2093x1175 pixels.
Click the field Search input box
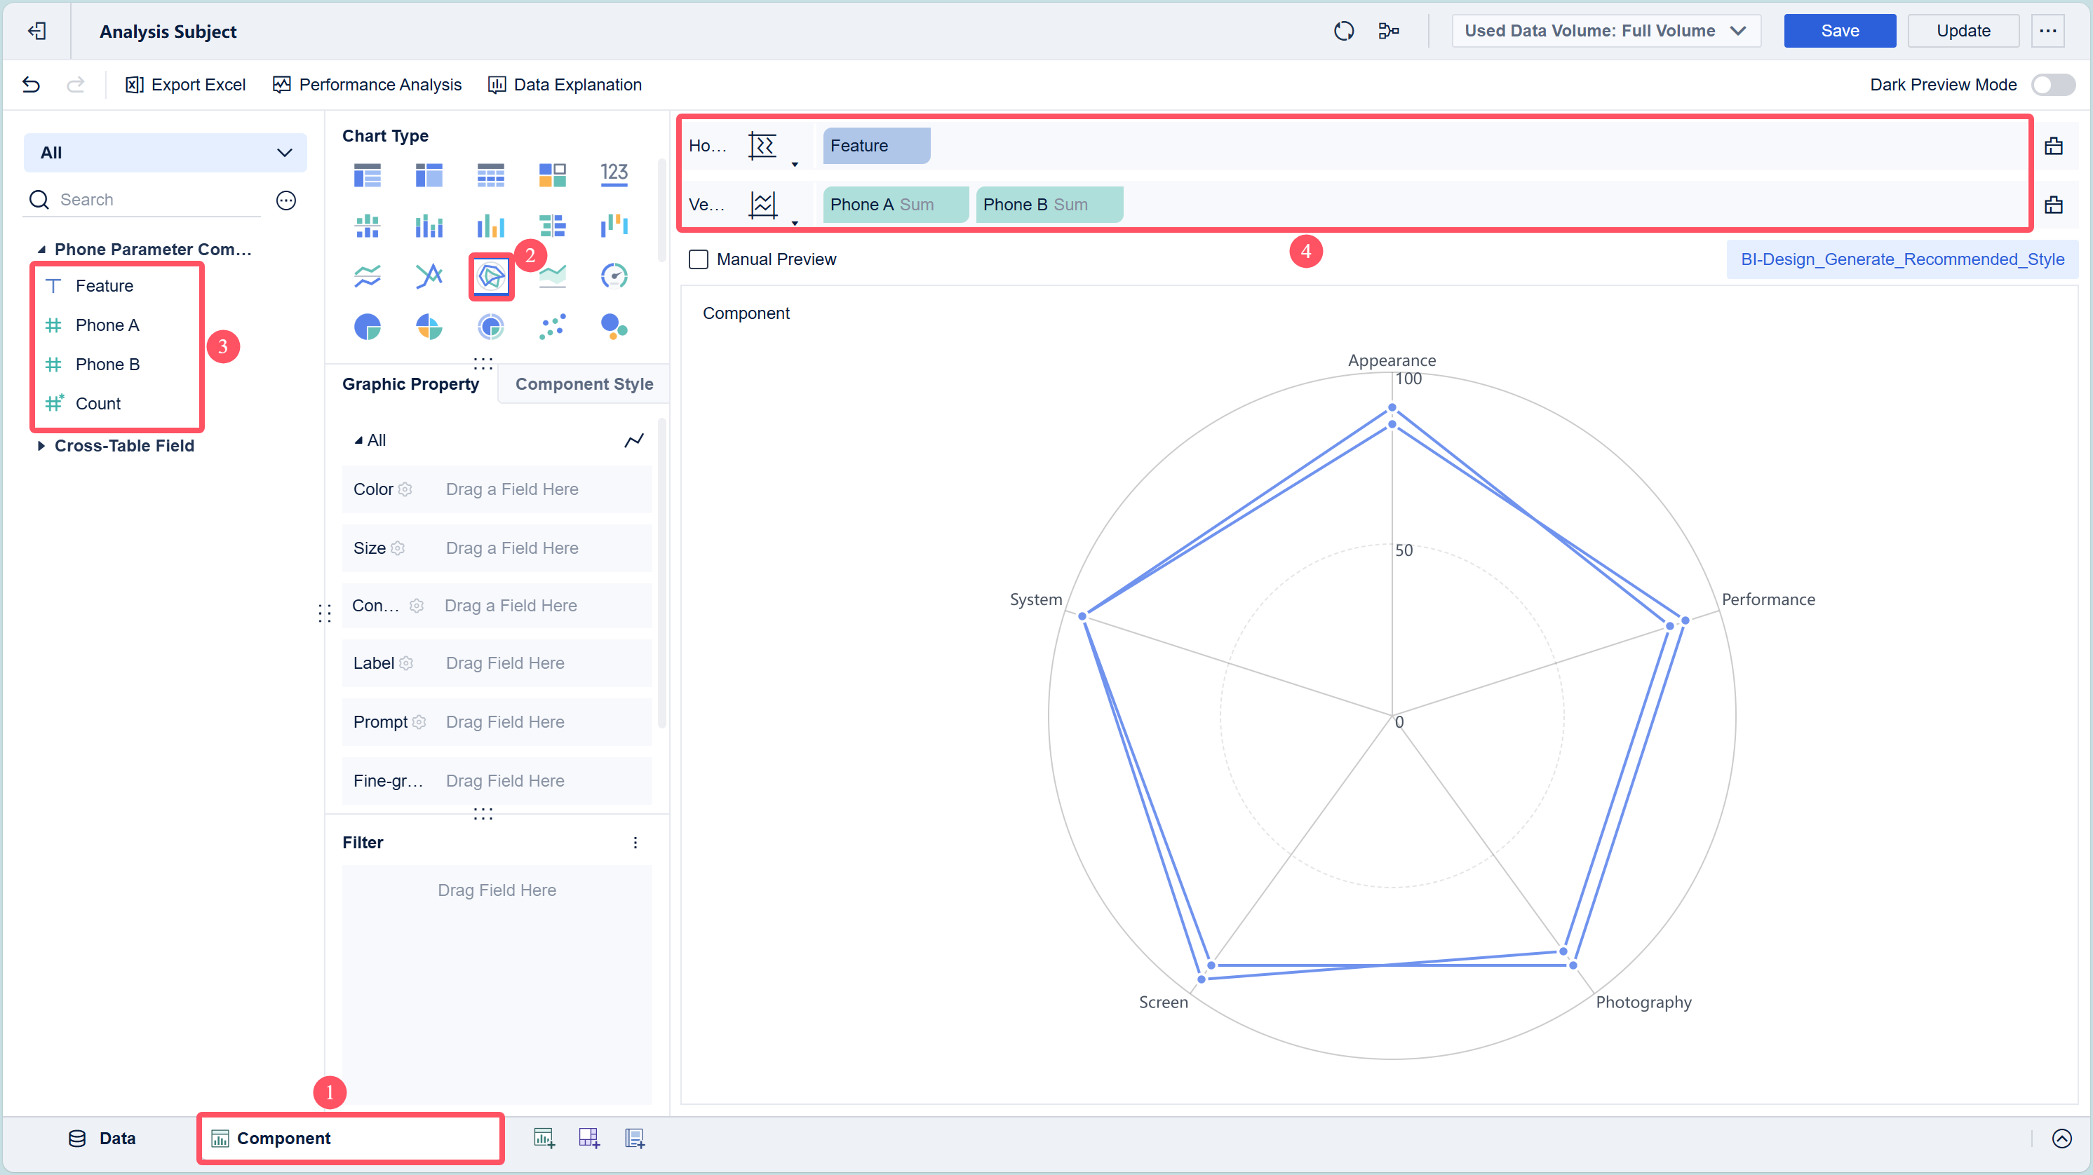coord(154,200)
